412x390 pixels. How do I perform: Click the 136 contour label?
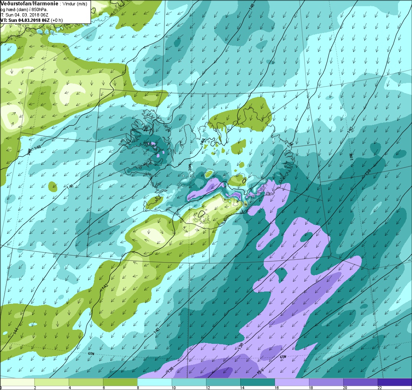[x=241, y=346]
